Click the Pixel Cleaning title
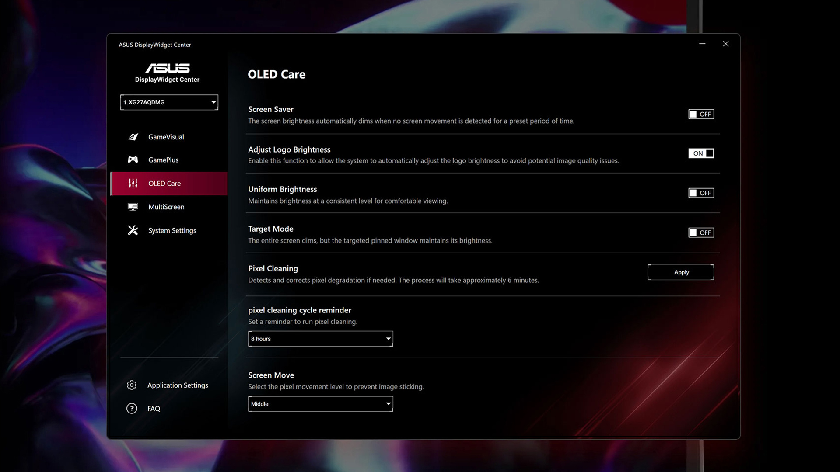Image resolution: width=840 pixels, height=472 pixels. click(273, 268)
